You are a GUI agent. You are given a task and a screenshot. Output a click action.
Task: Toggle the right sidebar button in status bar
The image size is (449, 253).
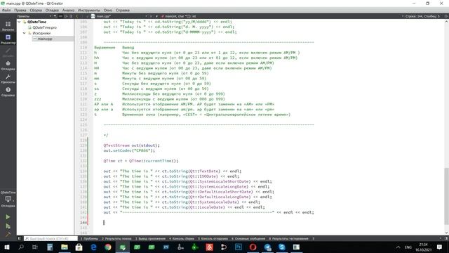446,238
